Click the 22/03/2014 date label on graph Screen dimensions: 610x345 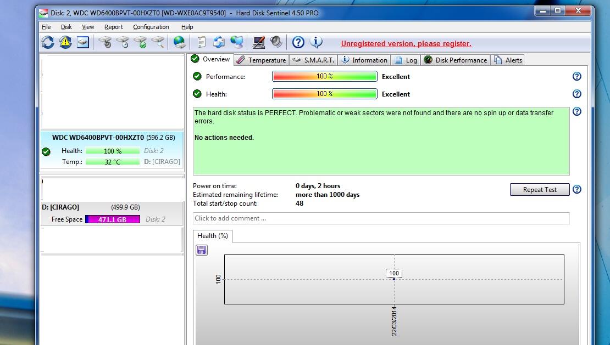click(x=394, y=321)
